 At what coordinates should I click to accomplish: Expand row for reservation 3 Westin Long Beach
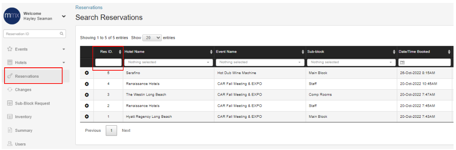pyautogui.click(x=86, y=95)
